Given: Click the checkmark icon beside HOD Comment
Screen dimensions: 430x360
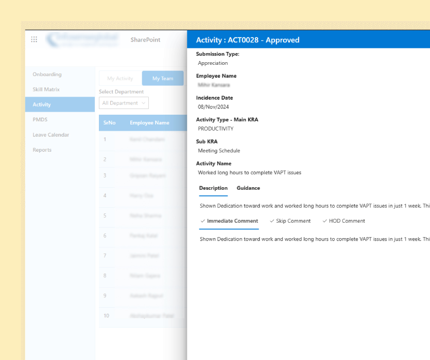Looking at the screenshot, I should [324, 221].
